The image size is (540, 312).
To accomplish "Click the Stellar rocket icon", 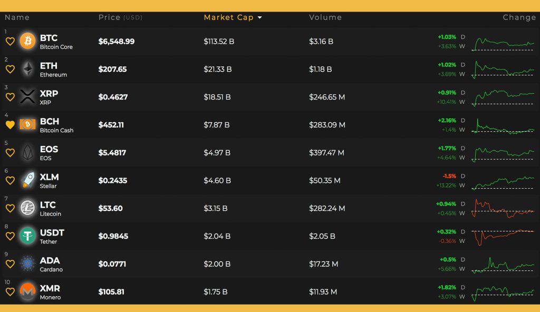I will tap(27, 180).
